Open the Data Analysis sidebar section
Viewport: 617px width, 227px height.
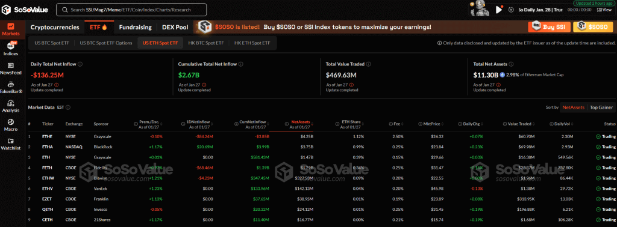point(11,106)
